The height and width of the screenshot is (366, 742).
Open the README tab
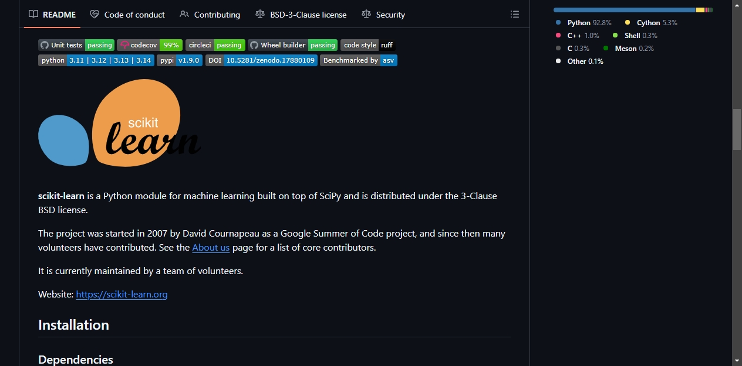(x=52, y=15)
